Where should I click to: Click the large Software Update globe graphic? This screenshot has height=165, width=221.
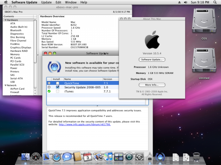pos(55,67)
